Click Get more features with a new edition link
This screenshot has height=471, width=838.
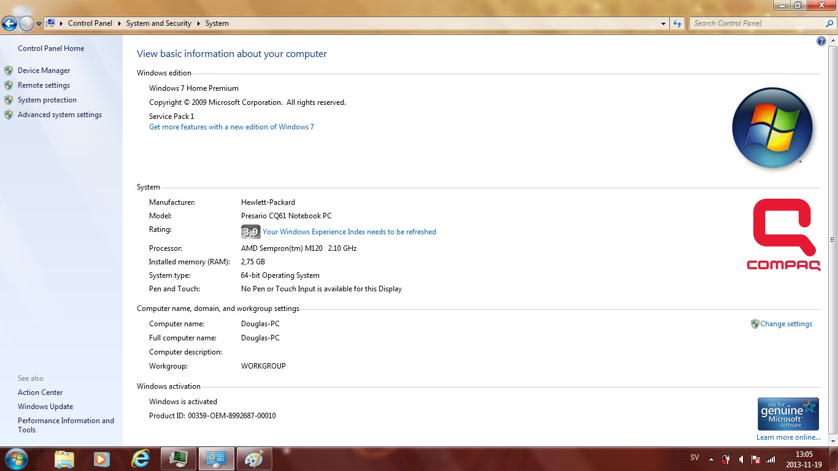(231, 127)
